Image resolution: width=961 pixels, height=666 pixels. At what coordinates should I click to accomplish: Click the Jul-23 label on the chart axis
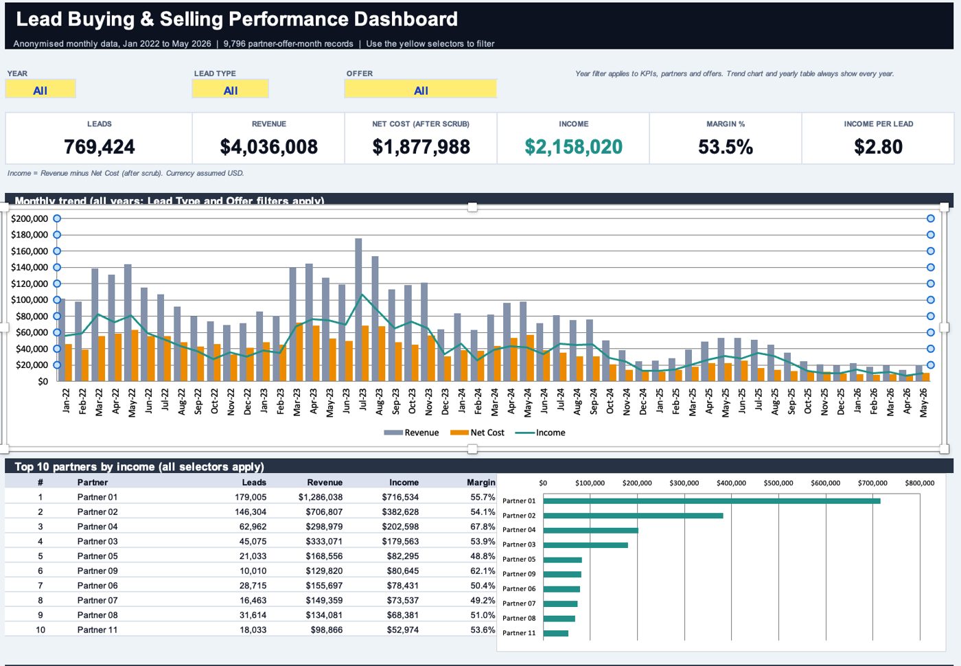pyautogui.click(x=362, y=400)
